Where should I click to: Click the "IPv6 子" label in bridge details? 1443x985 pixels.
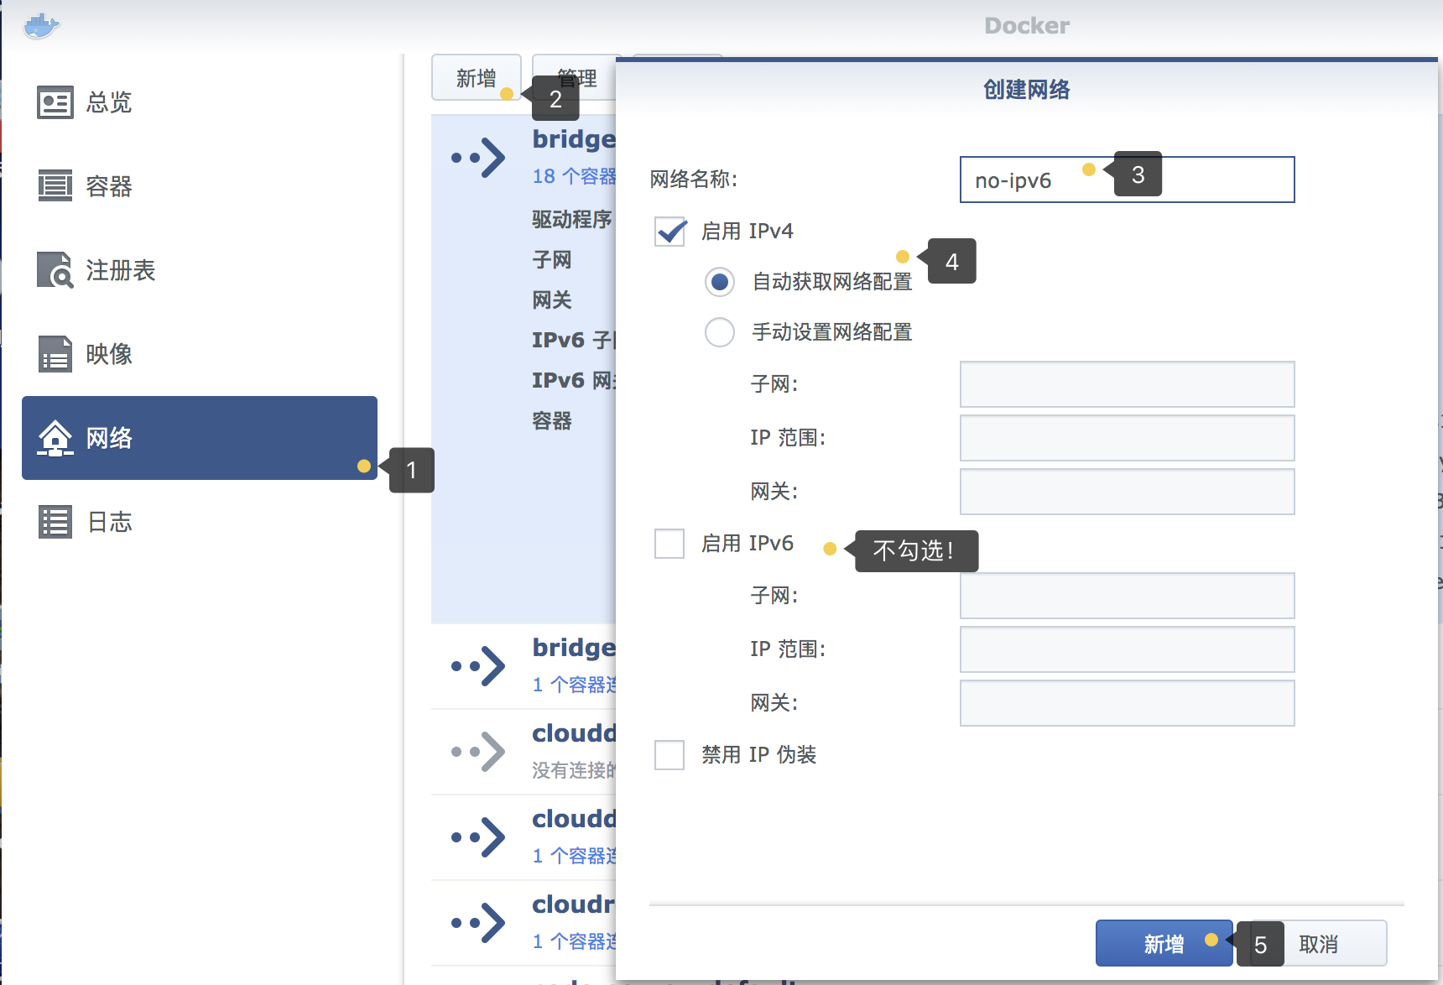pyautogui.click(x=574, y=341)
